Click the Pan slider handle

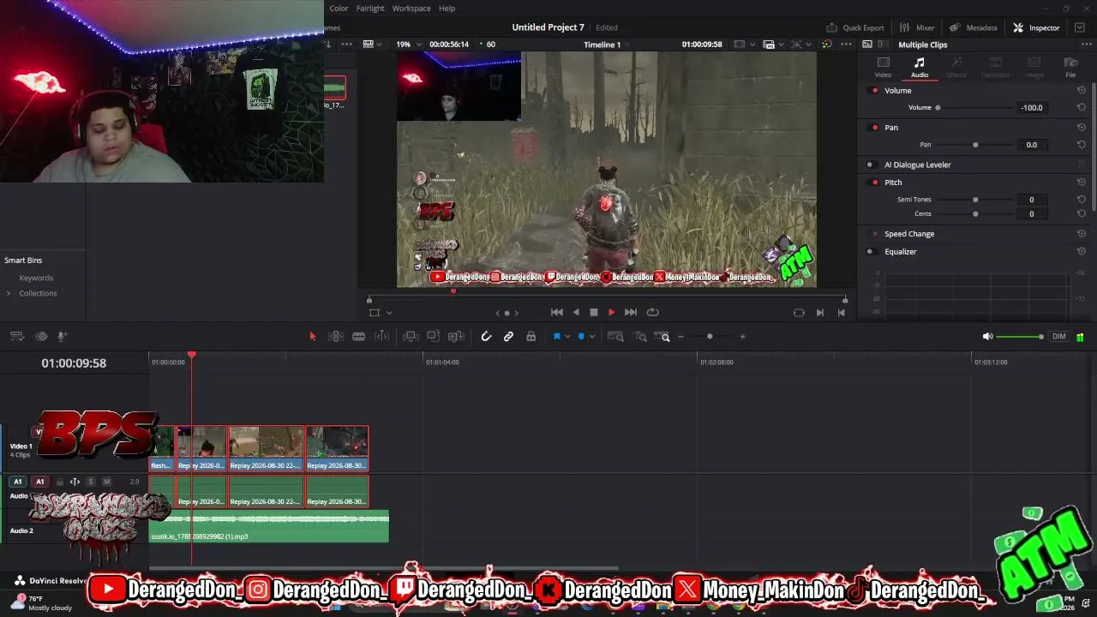(975, 145)
